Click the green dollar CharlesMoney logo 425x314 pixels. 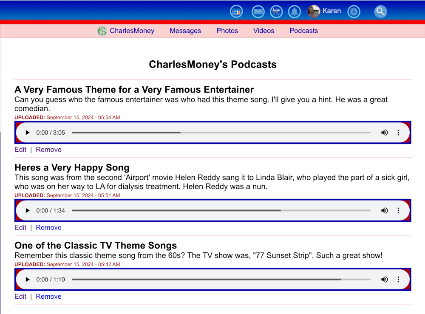tap(102, 31)
